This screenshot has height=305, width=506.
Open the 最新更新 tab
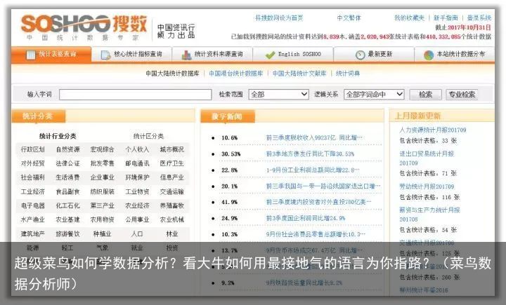tap(374, 55)
